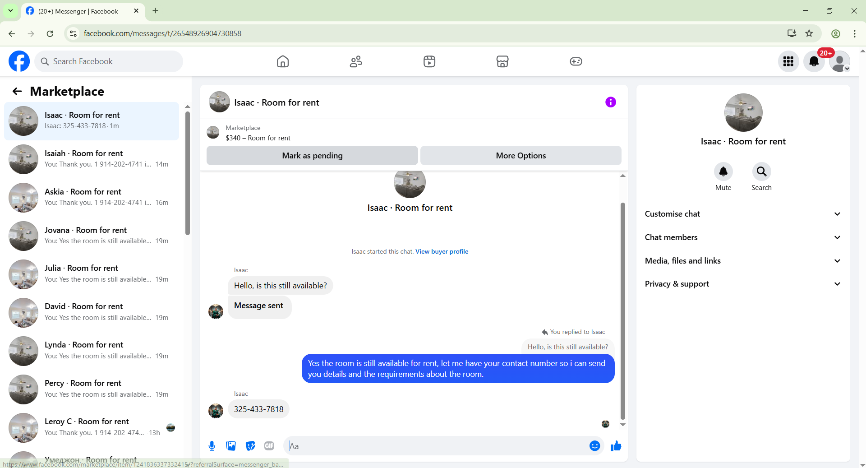This screenshot has height=468, width=866.
Task: Expand Media, files and links section
Action: pyautogui.click(x=743, y=261)
